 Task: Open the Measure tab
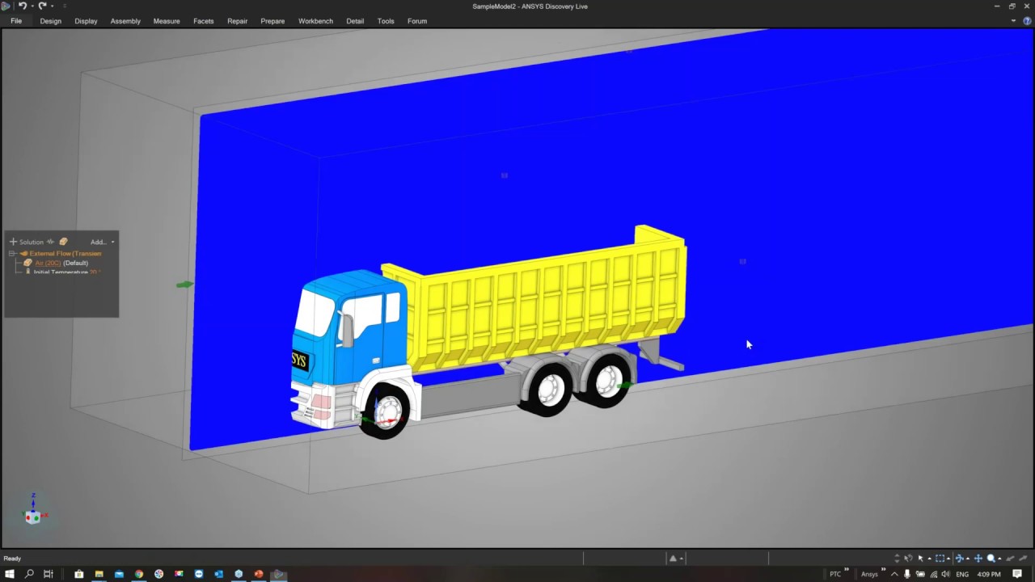tap(167, 21)
